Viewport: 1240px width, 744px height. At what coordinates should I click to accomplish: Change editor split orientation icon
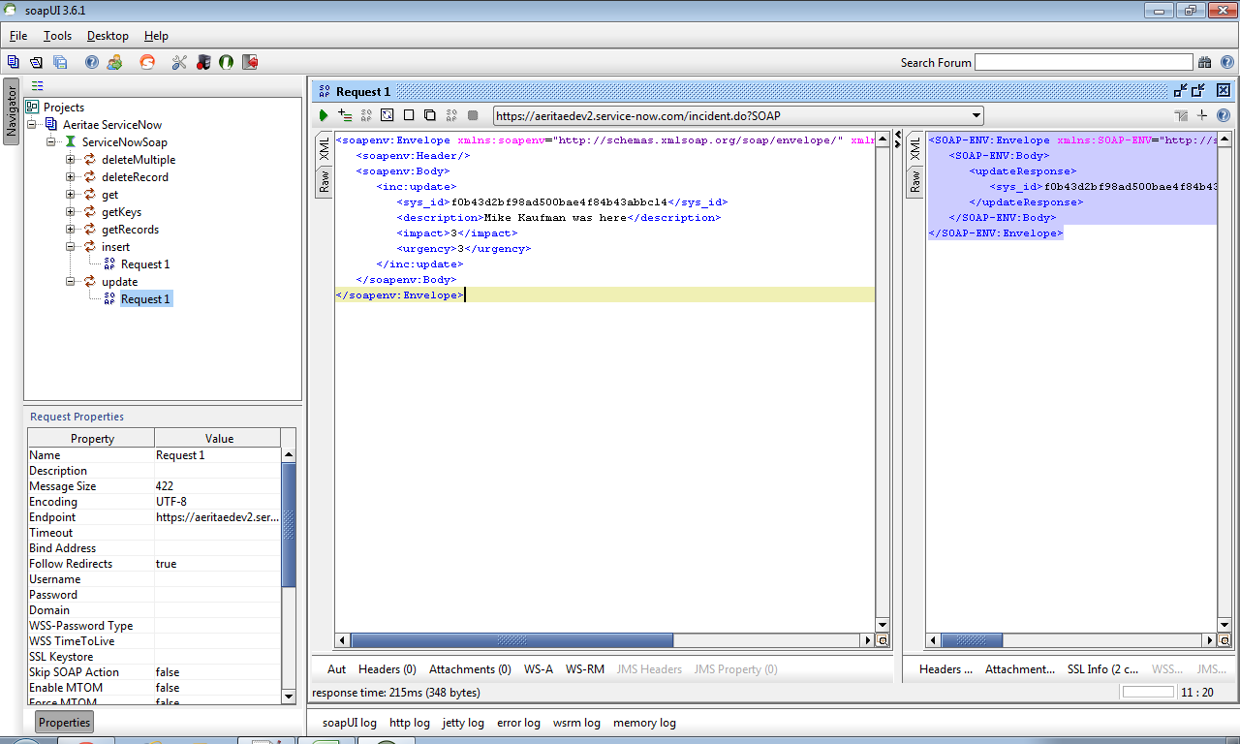coord(1181,115)
